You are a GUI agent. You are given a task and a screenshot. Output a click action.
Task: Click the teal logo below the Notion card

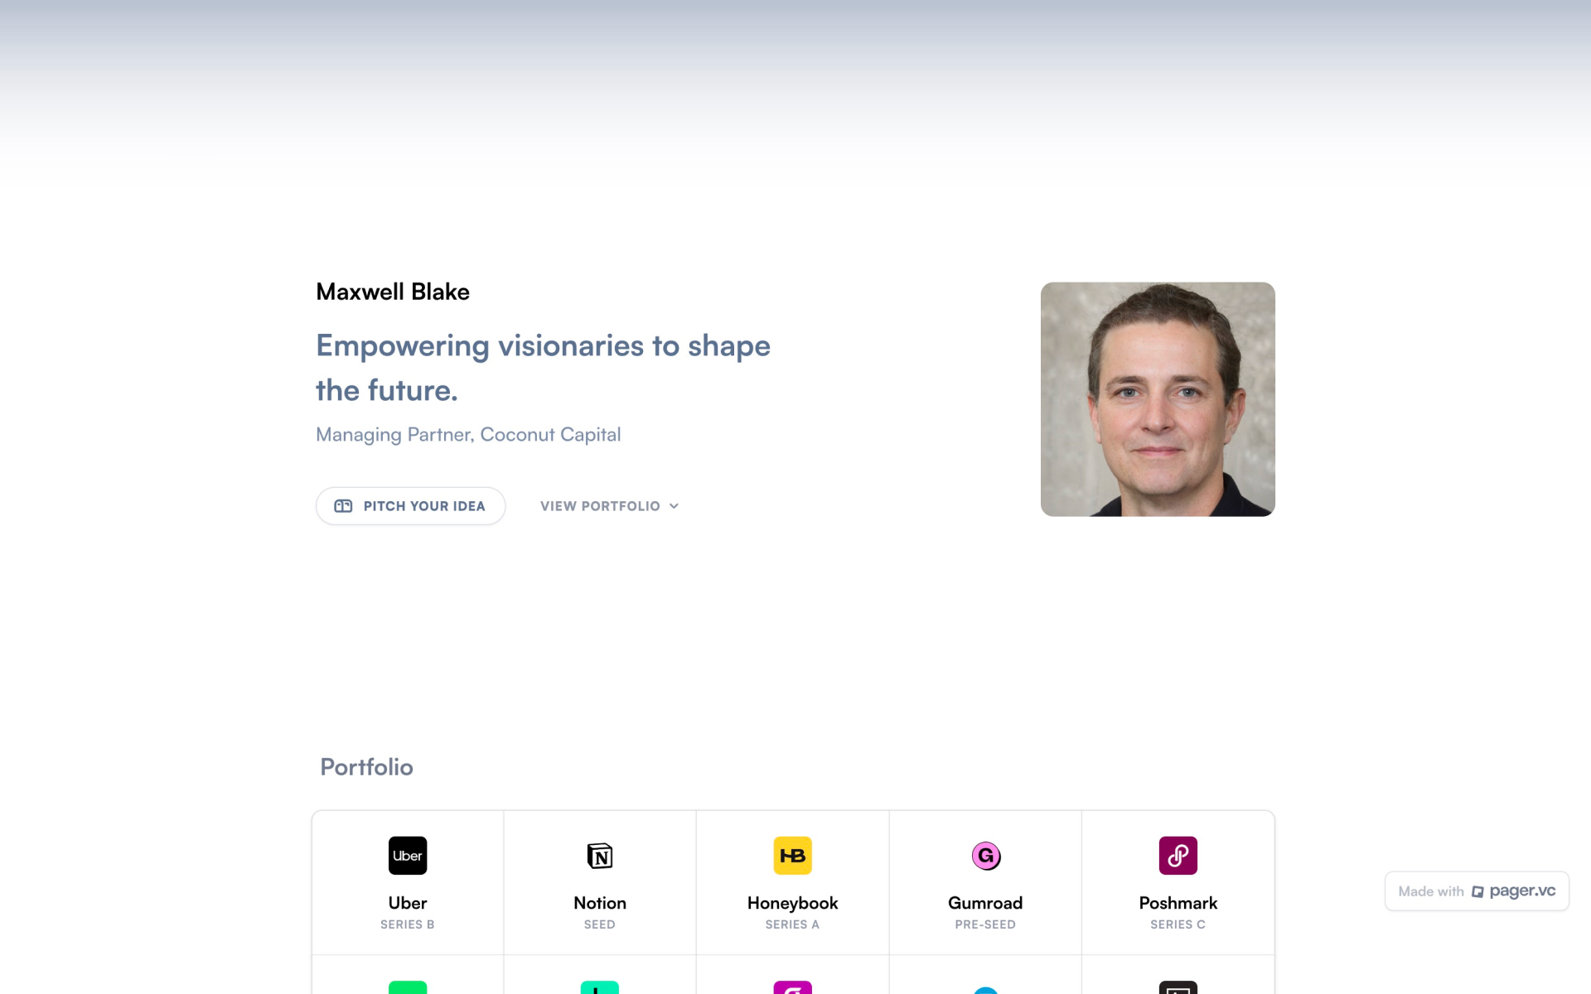[600, 987]
